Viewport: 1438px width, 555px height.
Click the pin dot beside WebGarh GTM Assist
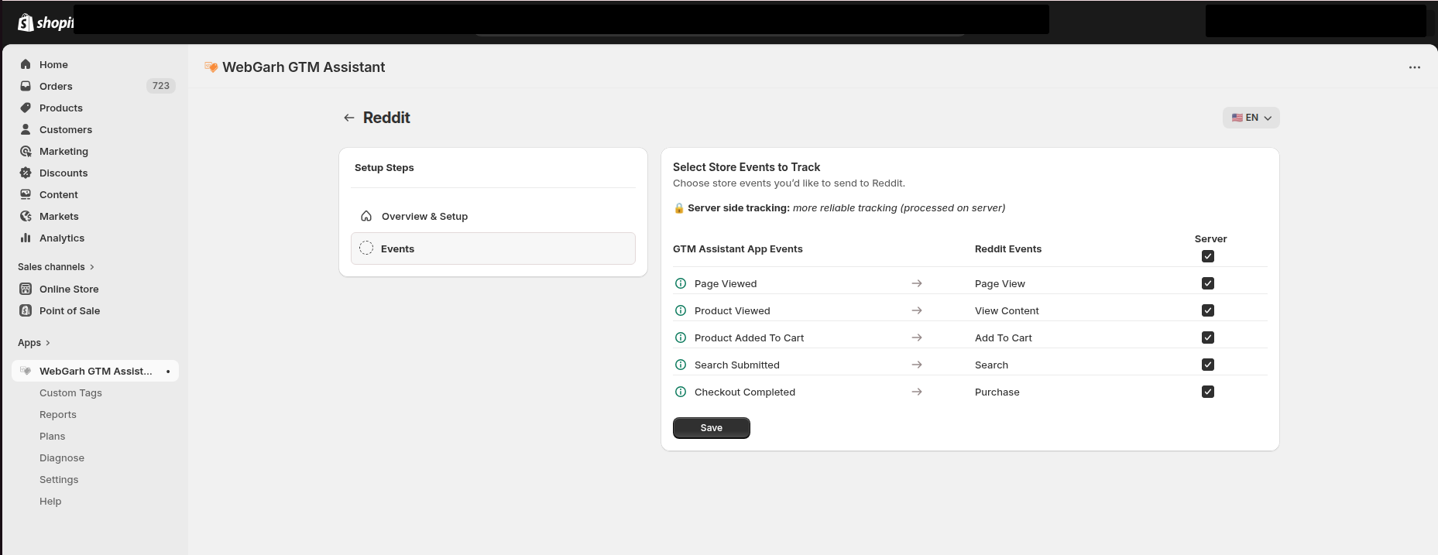[x=168, y=372]
